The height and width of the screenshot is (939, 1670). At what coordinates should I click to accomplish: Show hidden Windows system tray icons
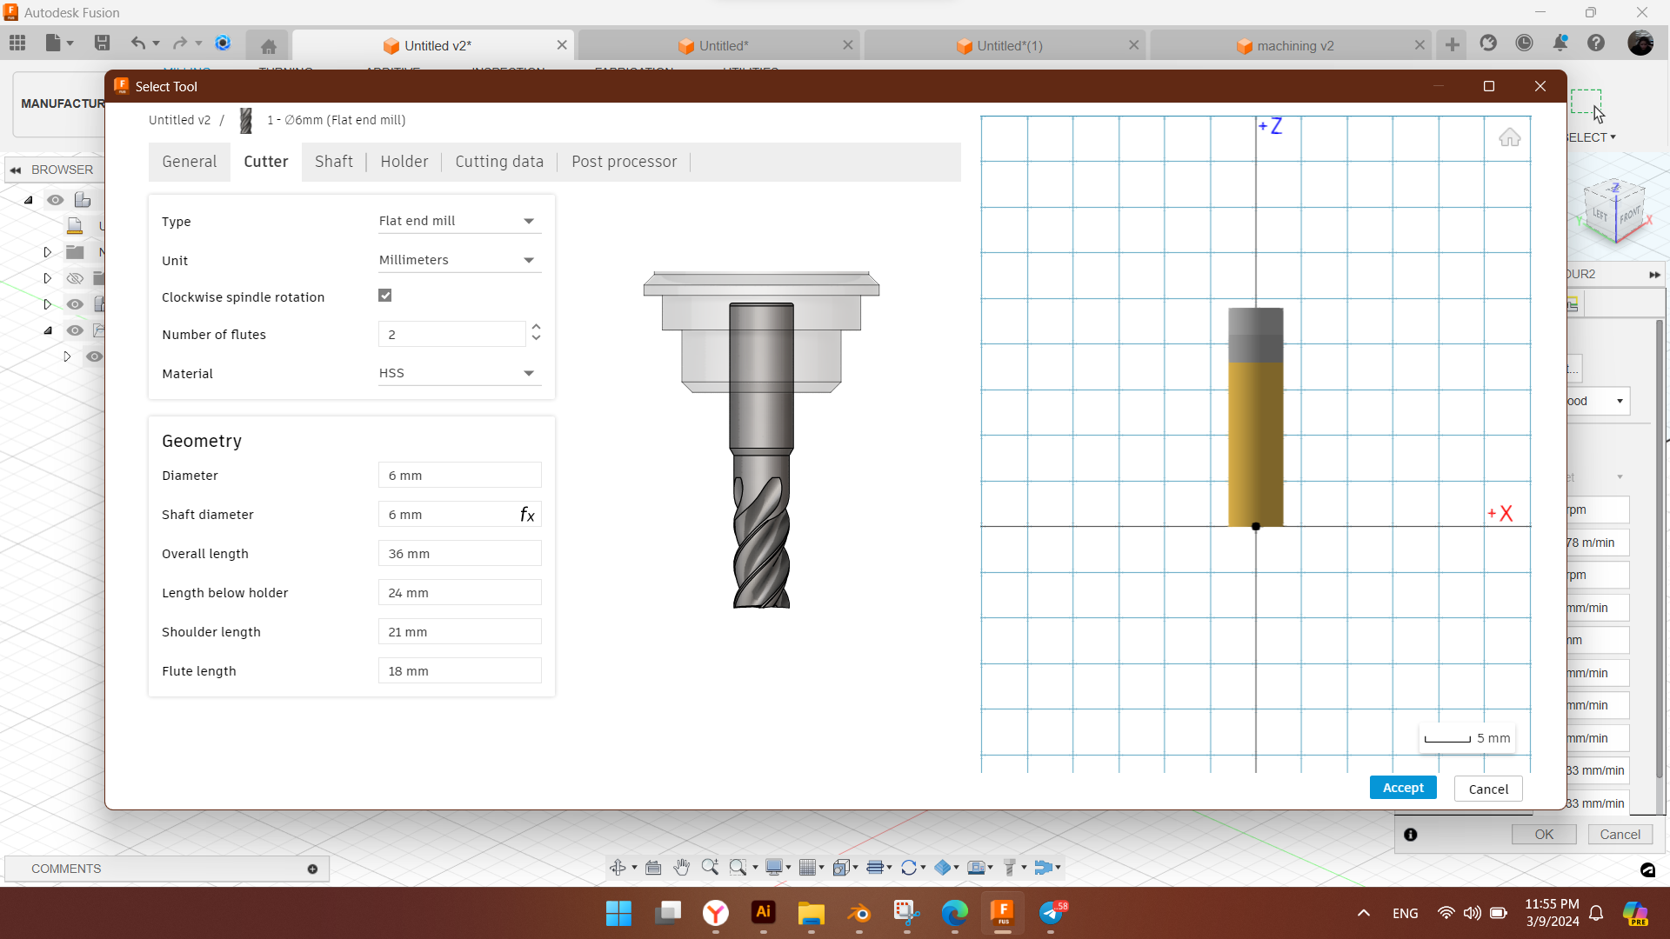(x=1364, y=913)
